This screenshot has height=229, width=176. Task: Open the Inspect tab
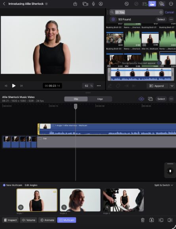[x=10, y=220]
